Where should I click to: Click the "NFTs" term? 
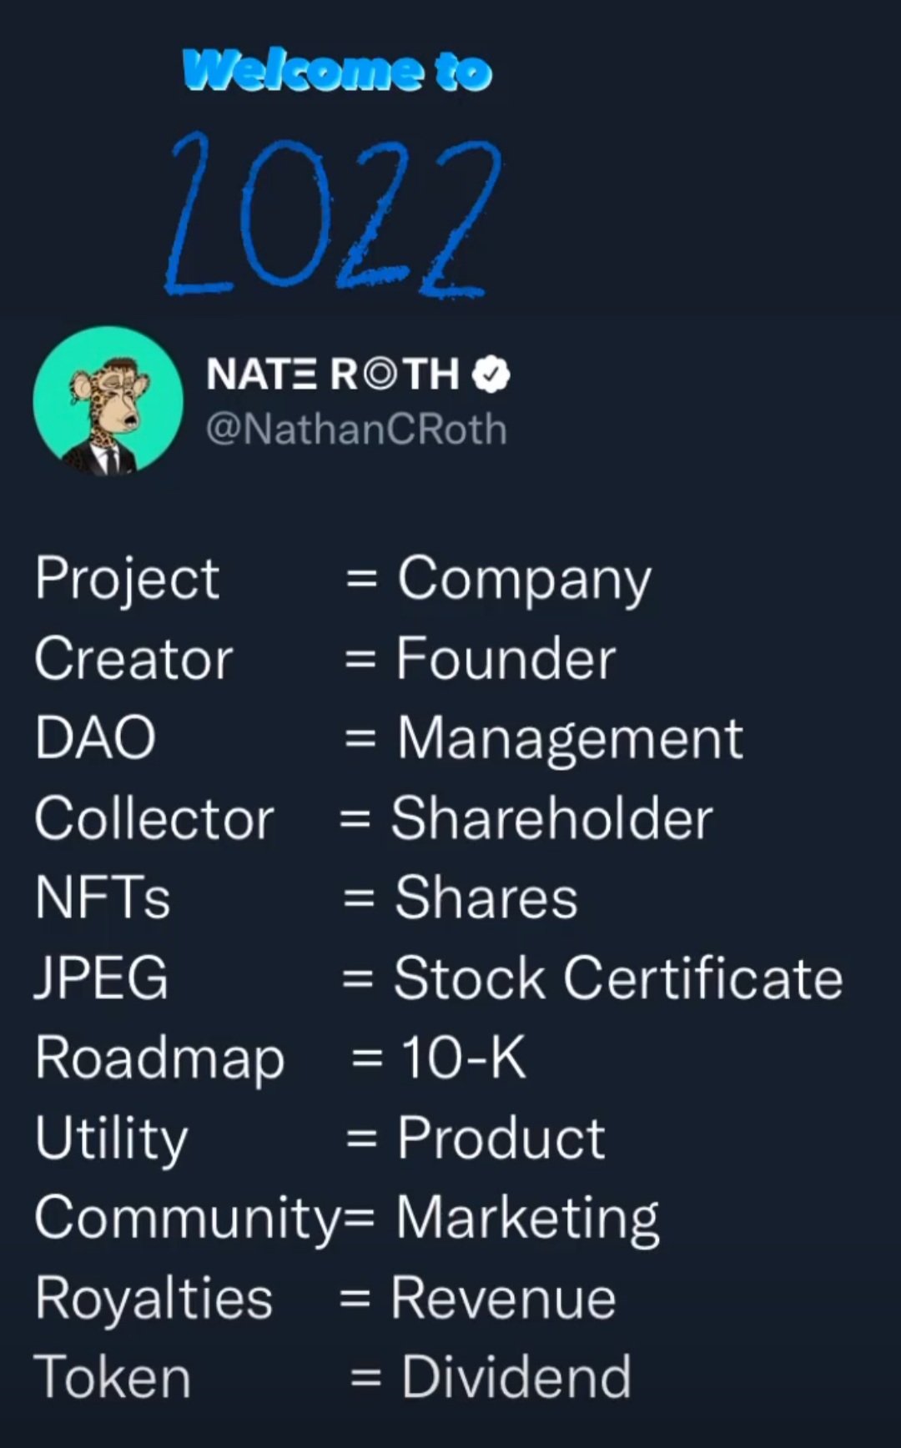coord(103,897)
